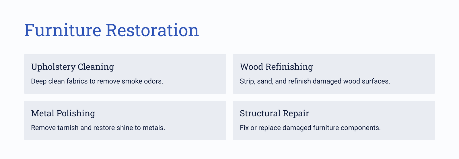Image resolution: width=459 pixels, height=159 pixels.
Task: Click the Wood Refinishing title
Action: [x=276, y=67]
